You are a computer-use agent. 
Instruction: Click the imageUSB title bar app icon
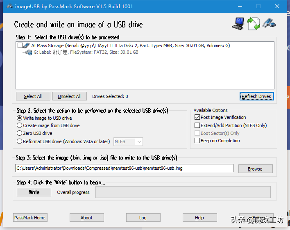(x=10, y=6)
